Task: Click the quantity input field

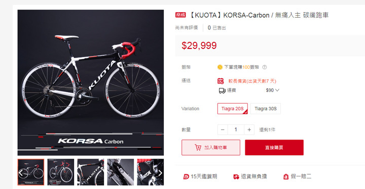Action: click(x=236, y=129)
